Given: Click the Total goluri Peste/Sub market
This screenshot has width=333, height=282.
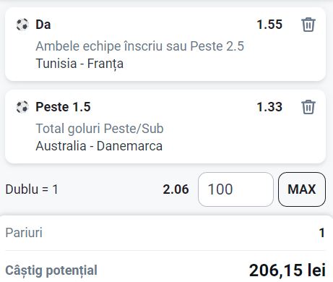Looking at the screenshot, I should coord(100,129).
